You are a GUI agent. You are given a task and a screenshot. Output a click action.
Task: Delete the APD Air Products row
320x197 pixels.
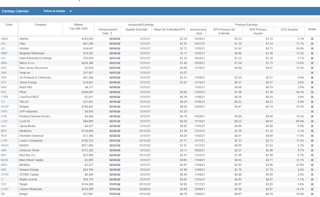[312, 78]
